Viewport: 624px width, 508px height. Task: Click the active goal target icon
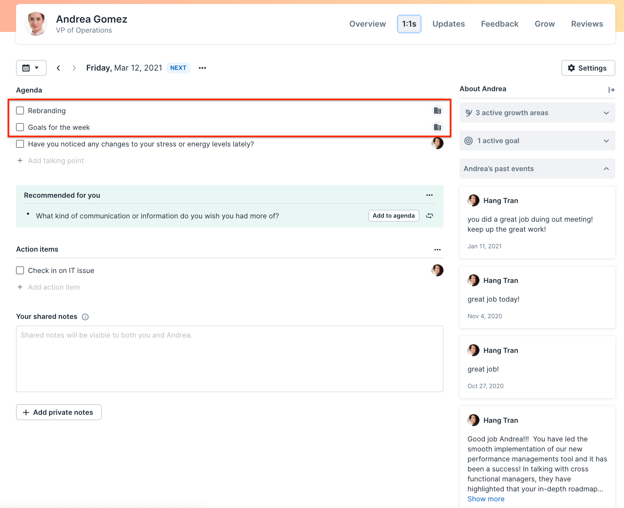[468, 141]
